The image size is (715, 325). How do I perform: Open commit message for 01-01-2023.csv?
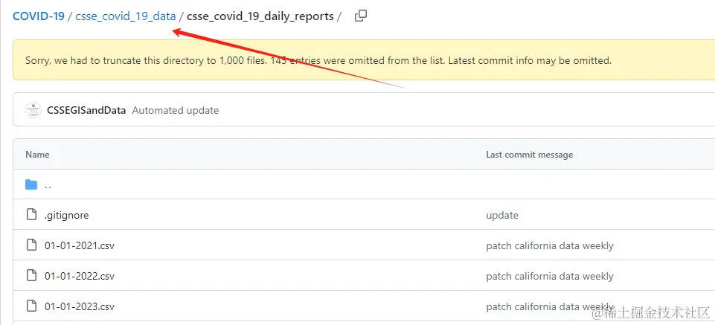click(550, 306)
